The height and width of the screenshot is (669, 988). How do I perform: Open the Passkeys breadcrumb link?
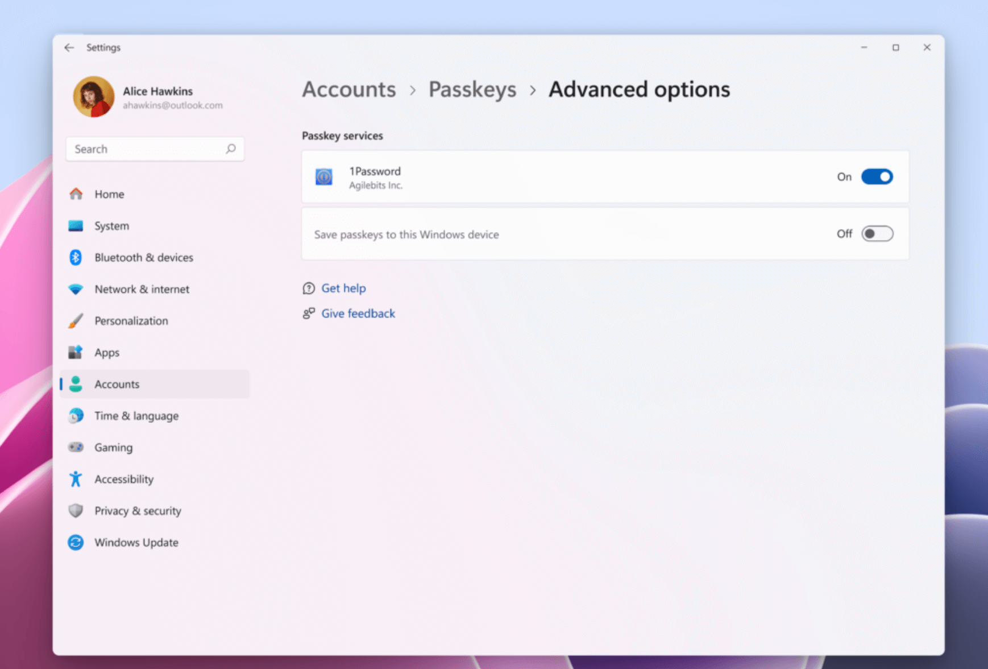click(472, 89)
